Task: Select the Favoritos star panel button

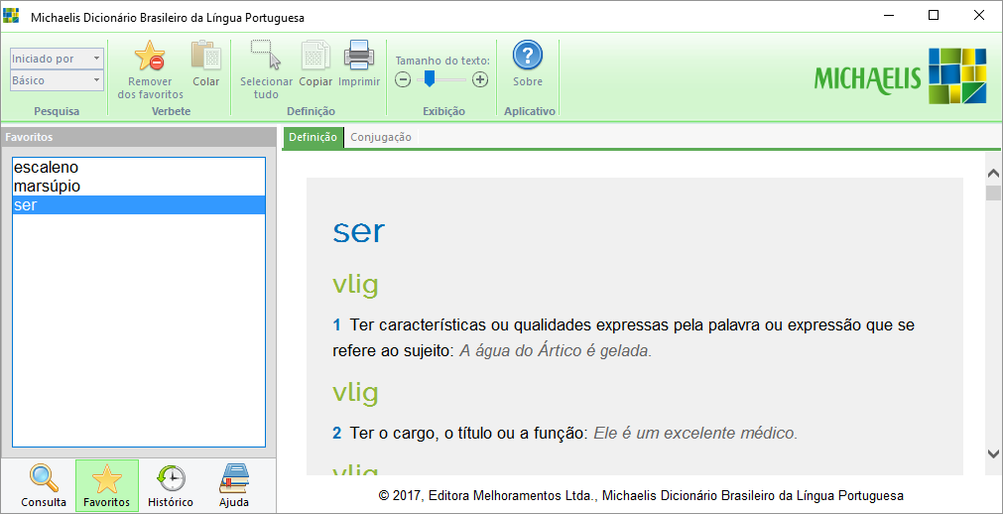Action: 107,486
